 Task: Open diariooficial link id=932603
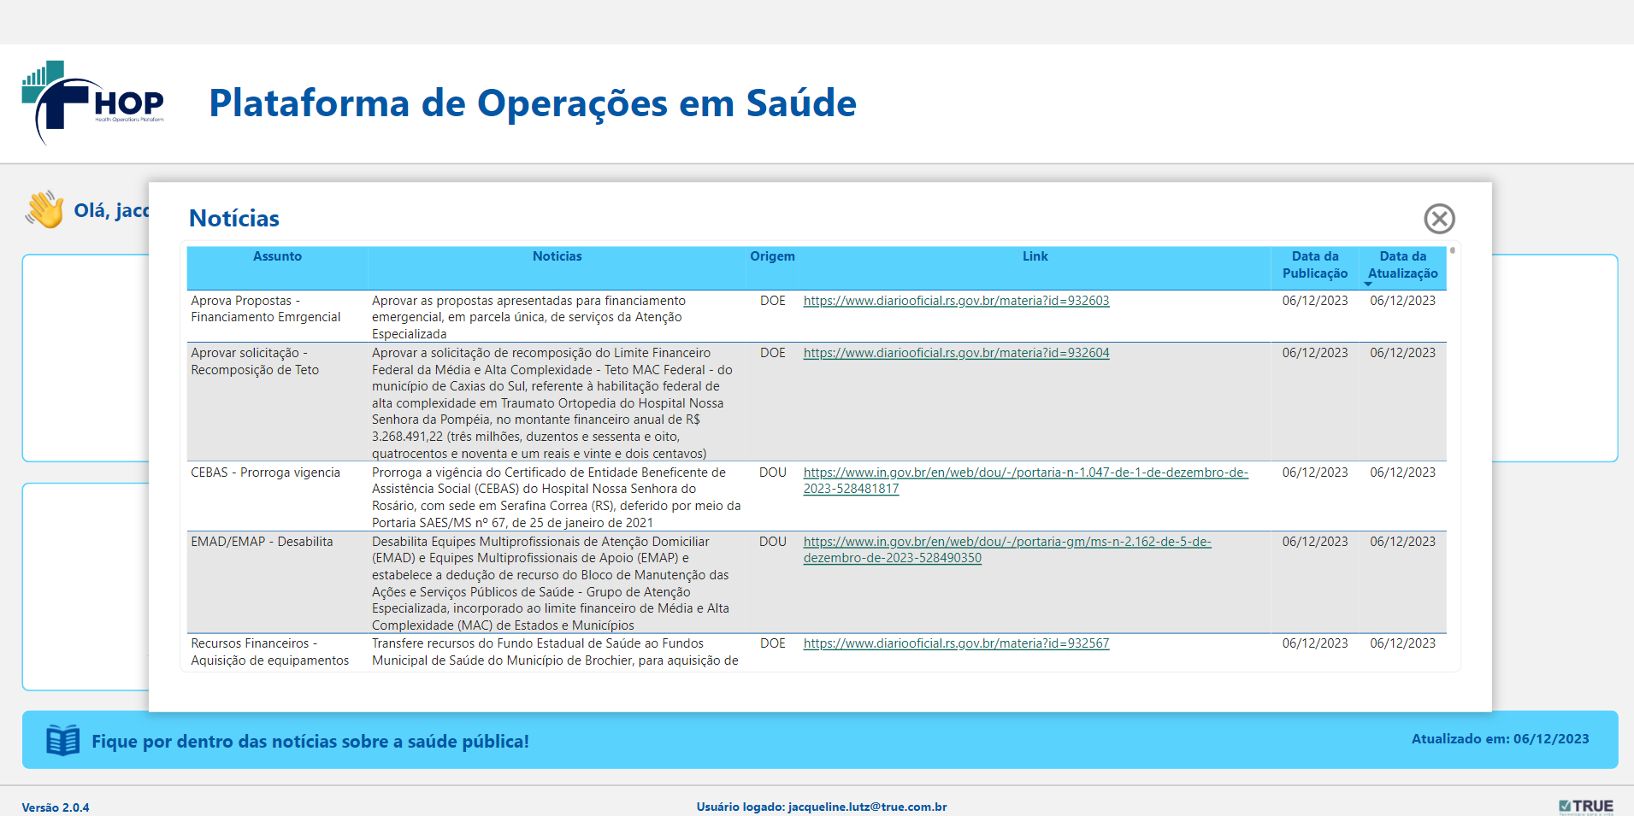click(956, 301)
